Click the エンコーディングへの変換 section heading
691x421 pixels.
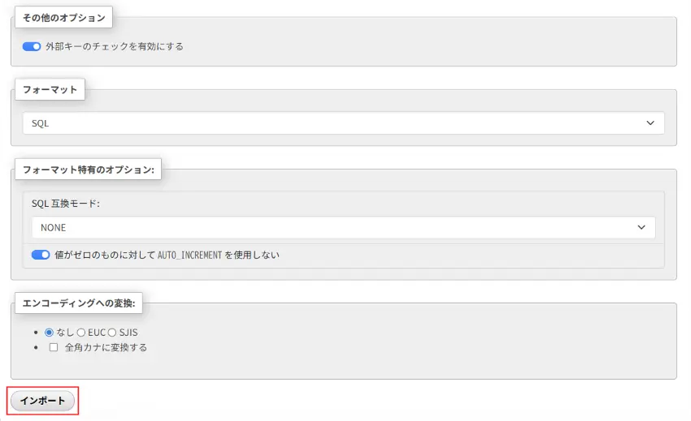tap(79, 303)
